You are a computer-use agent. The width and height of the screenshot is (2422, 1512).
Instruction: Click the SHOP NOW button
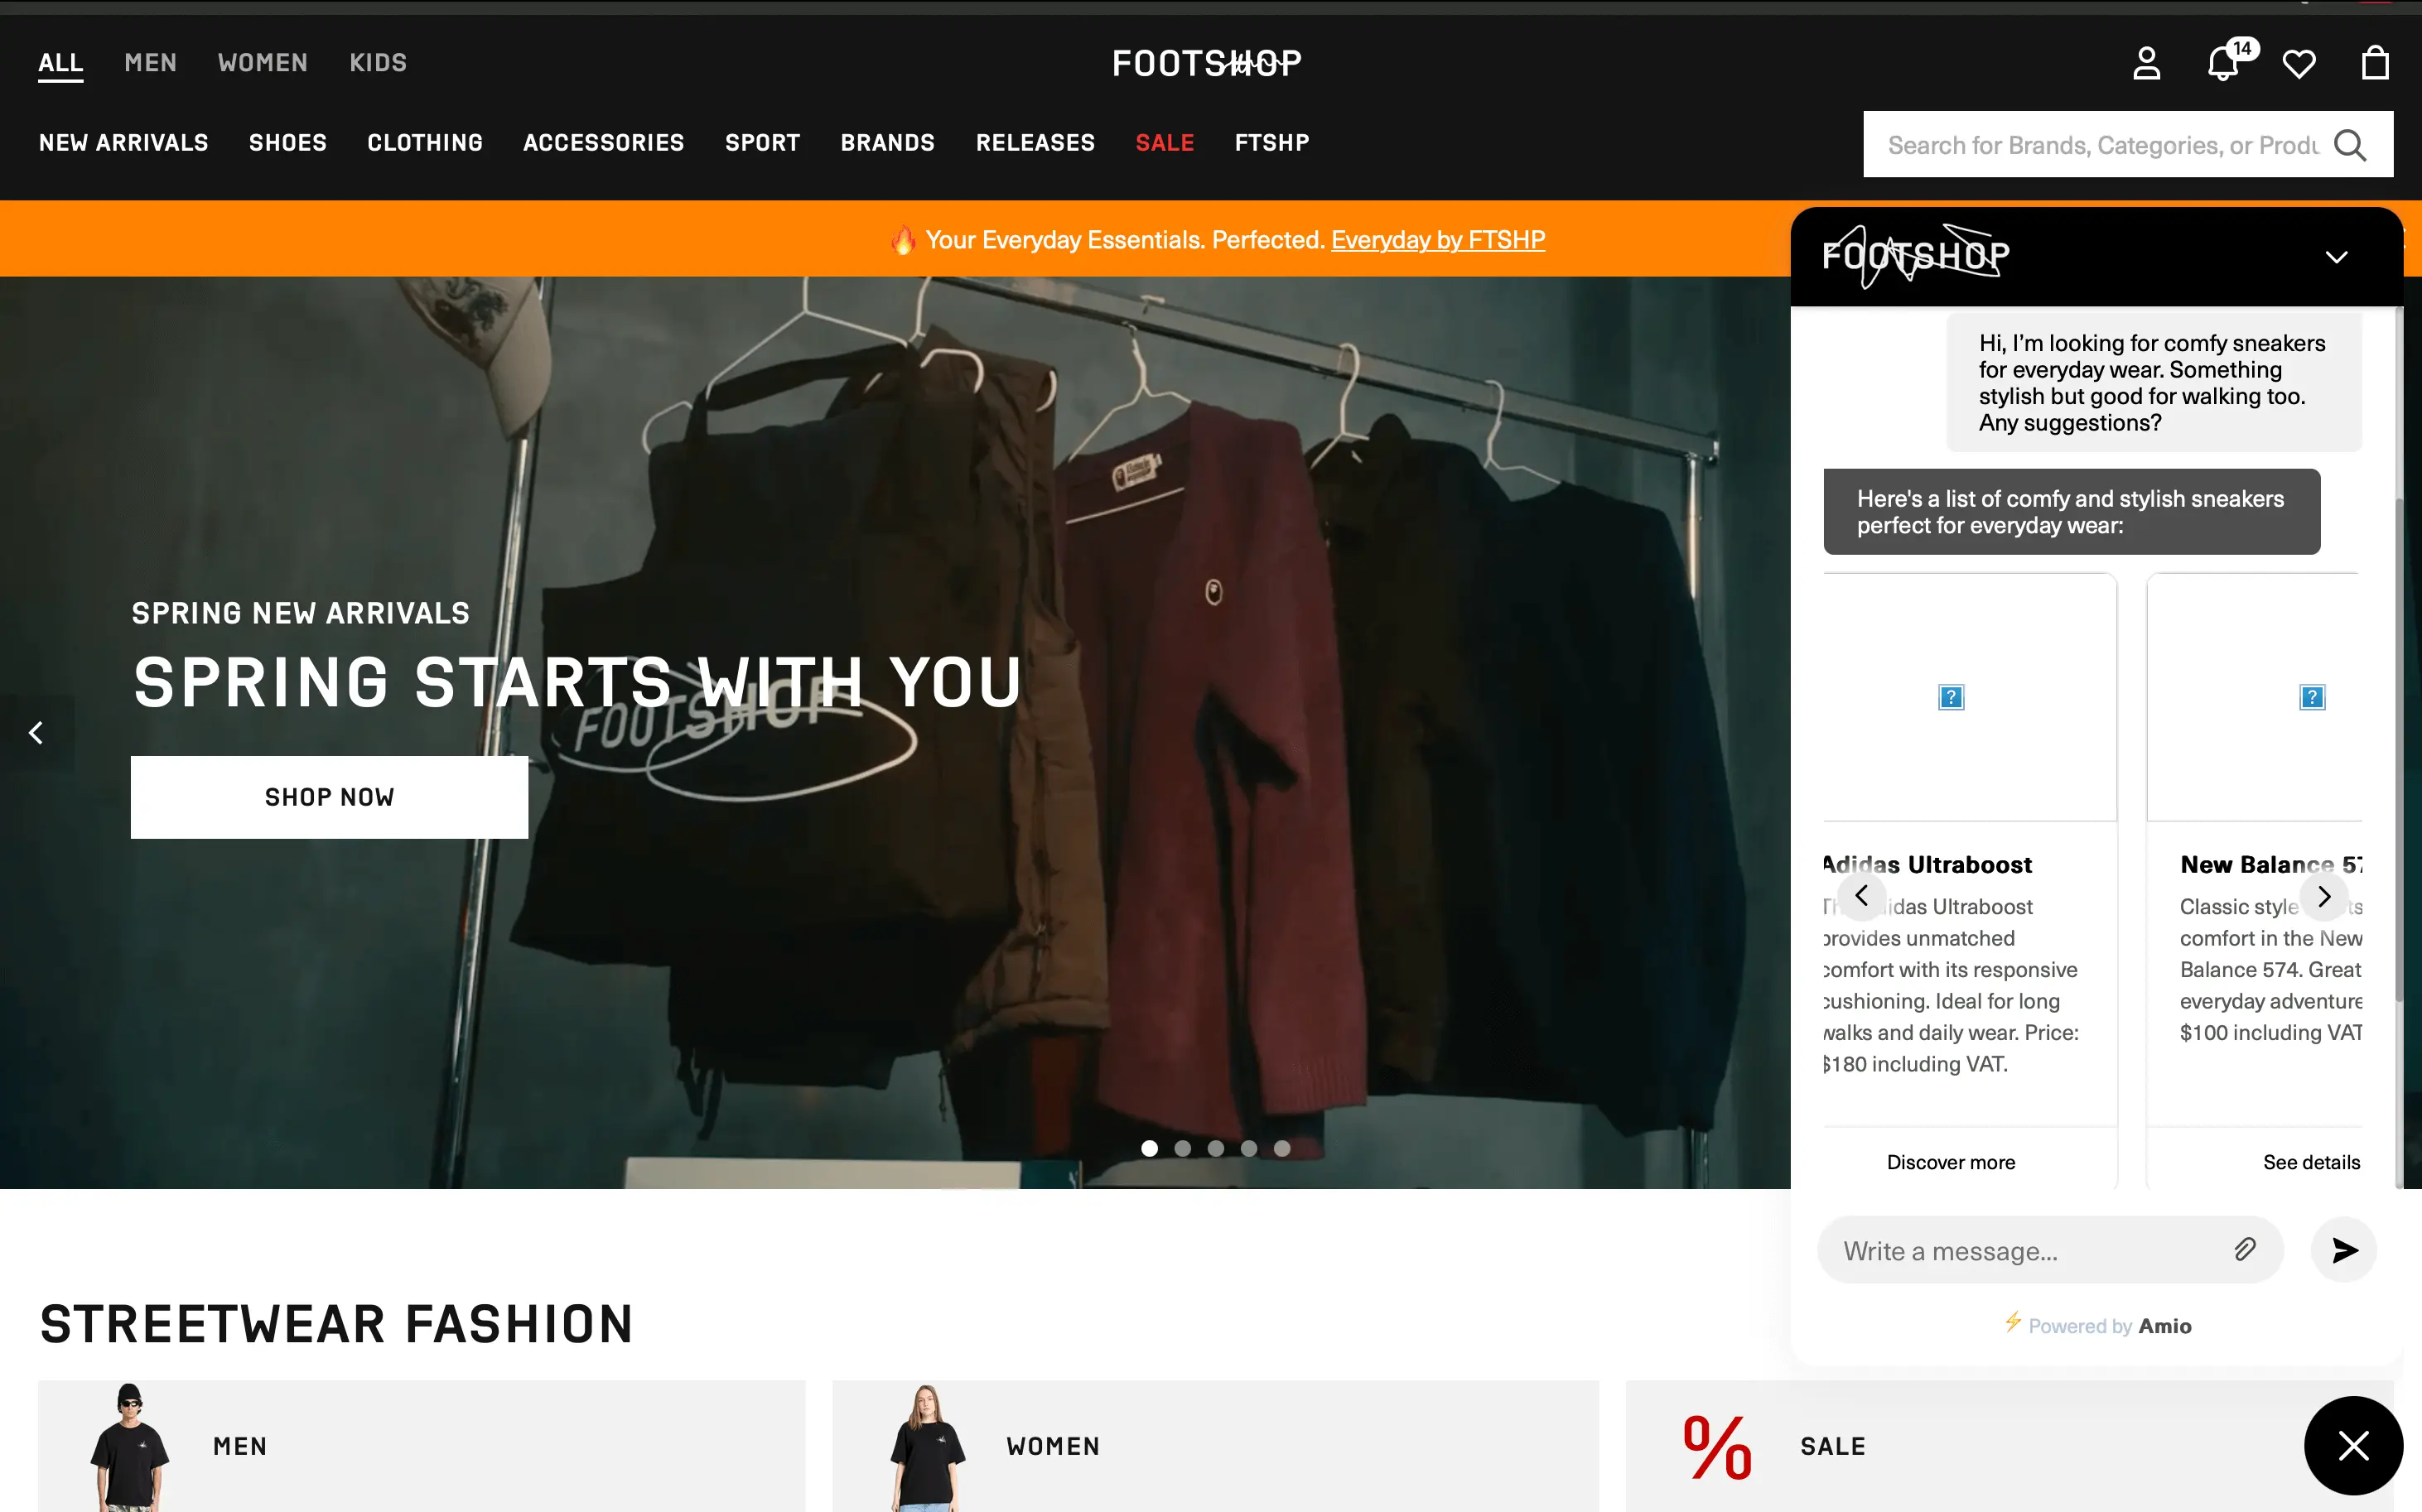pos(329,797)
